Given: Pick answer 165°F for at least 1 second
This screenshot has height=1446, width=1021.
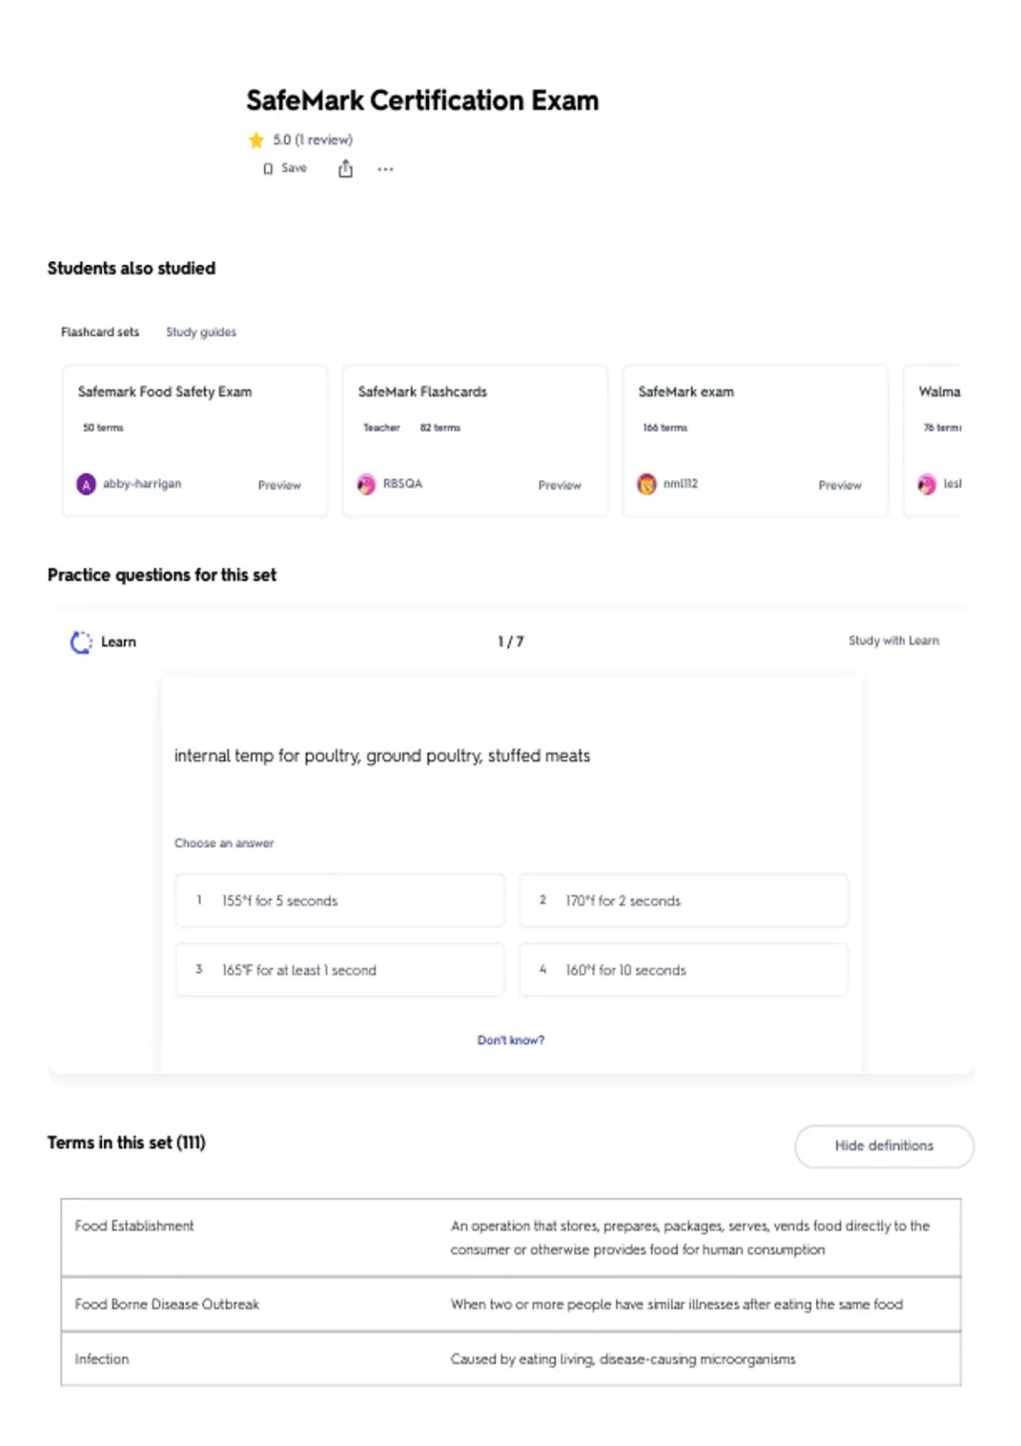Looking at the screenshot, I should pos(339,970).
